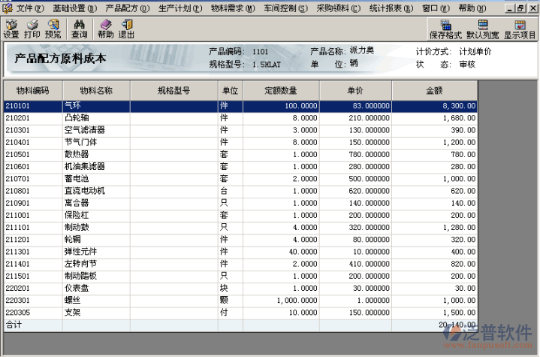The width and height of the screenshot is (540, 357).
Task: Click the 显示项目 (Display Items) icon
Action: pyautogui.click(x=520, y=29)
